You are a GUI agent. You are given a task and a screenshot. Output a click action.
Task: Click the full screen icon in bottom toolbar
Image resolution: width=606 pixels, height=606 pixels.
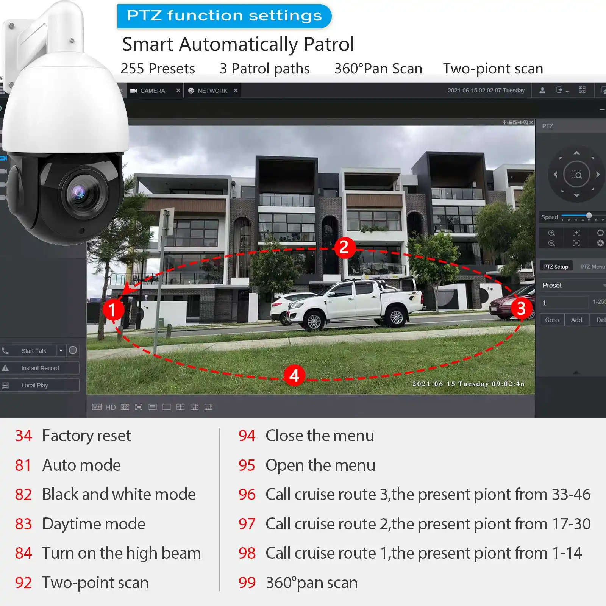click(139, 407)
